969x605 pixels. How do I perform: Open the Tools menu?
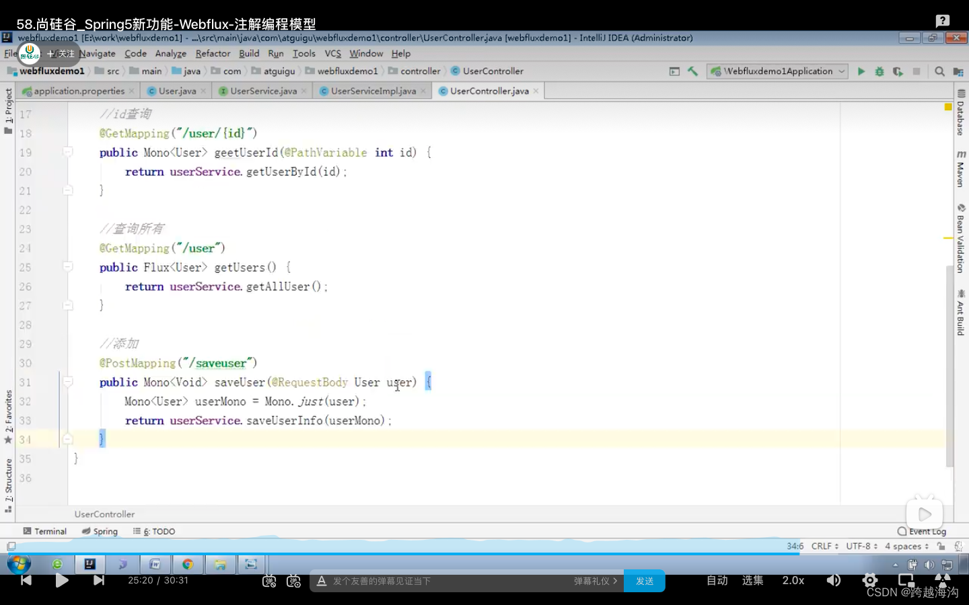point(304,54)
